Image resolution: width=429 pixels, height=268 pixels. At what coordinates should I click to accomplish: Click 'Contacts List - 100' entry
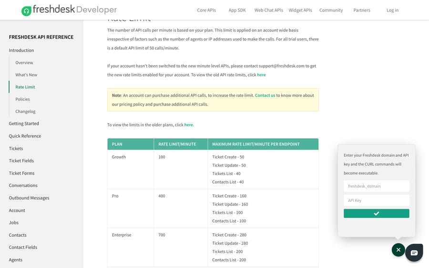tap(229, 221)
